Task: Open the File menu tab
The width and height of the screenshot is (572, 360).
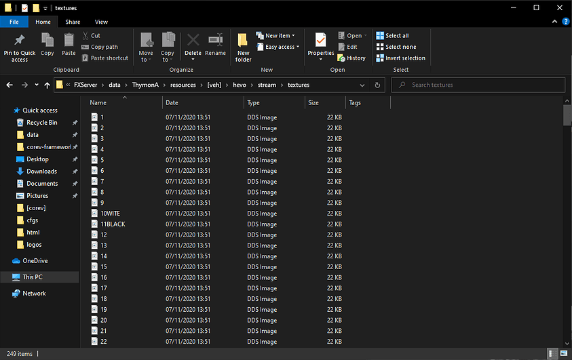Action: [14, 22]
